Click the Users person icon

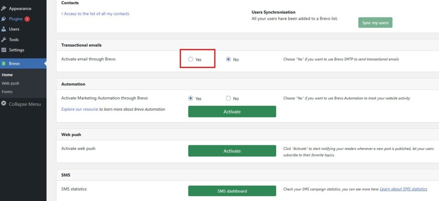point(4,29)
